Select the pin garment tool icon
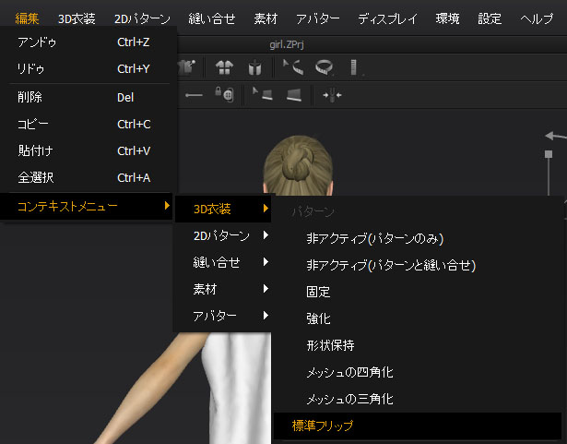This screenshot has height=444, width=567. pyautogui.click(x=186, y=67)
